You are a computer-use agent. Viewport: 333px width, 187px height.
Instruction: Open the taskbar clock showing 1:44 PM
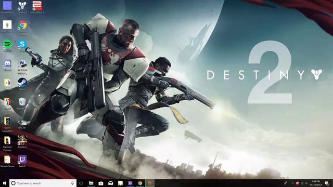tap(316, 183)
